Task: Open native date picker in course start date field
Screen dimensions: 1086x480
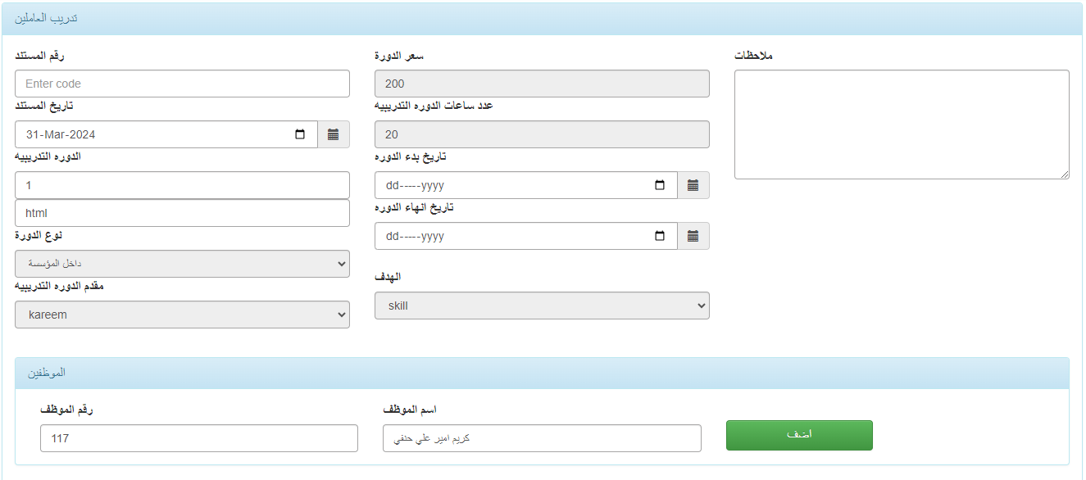Action: point(661,186)
